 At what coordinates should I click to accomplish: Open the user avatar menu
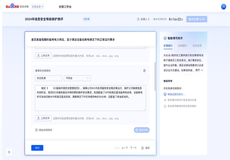coord(224,6)
